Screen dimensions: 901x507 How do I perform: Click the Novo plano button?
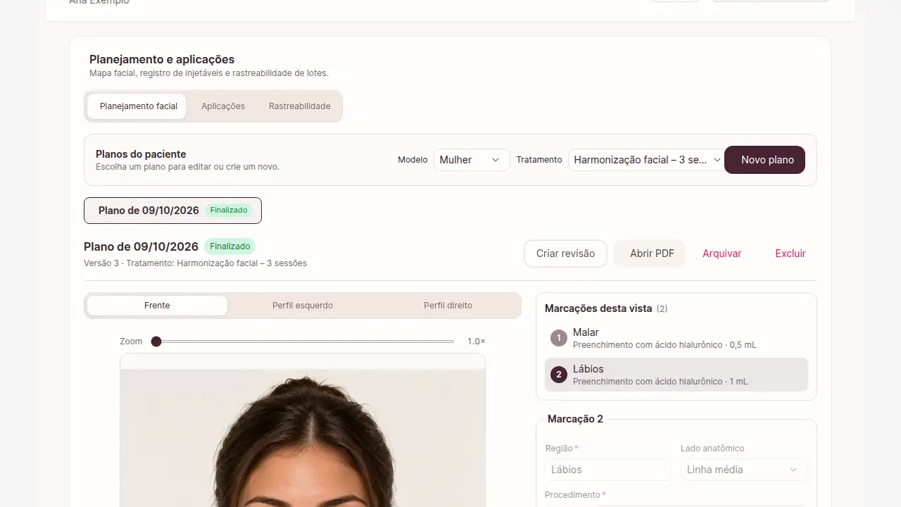(x=764, y=160)
